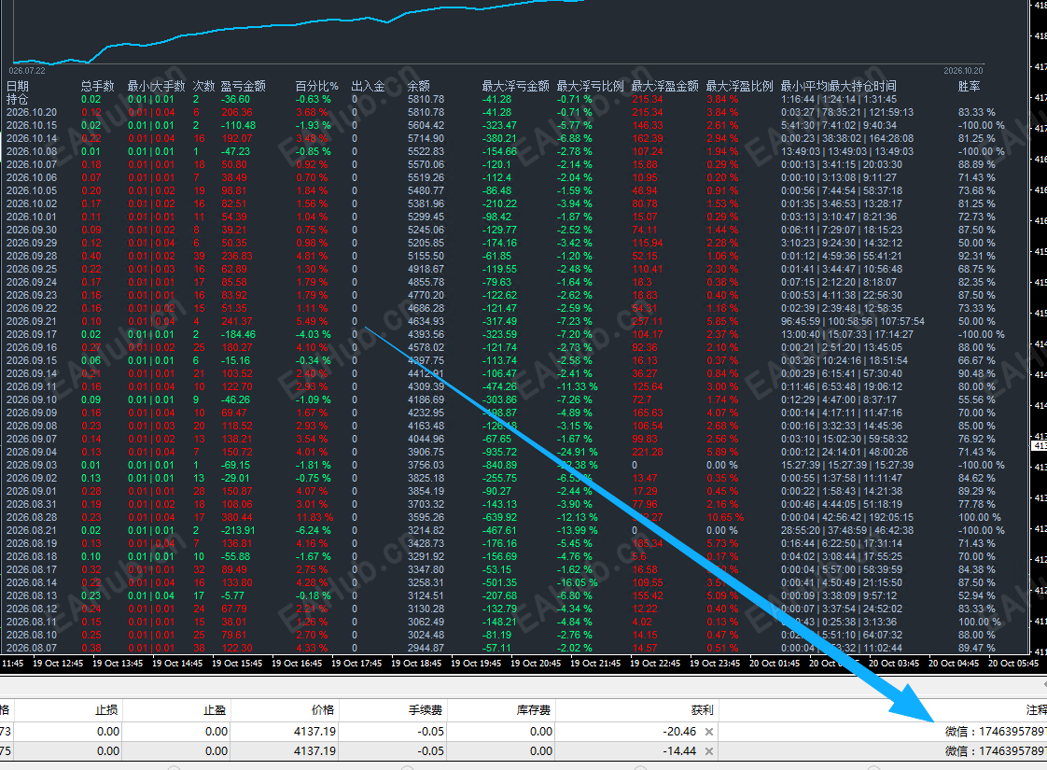Close the open order showing -14.44 profit
The width and height of the screenshot is (1047, 770).
pyautogui.click(x=709, y=751)
